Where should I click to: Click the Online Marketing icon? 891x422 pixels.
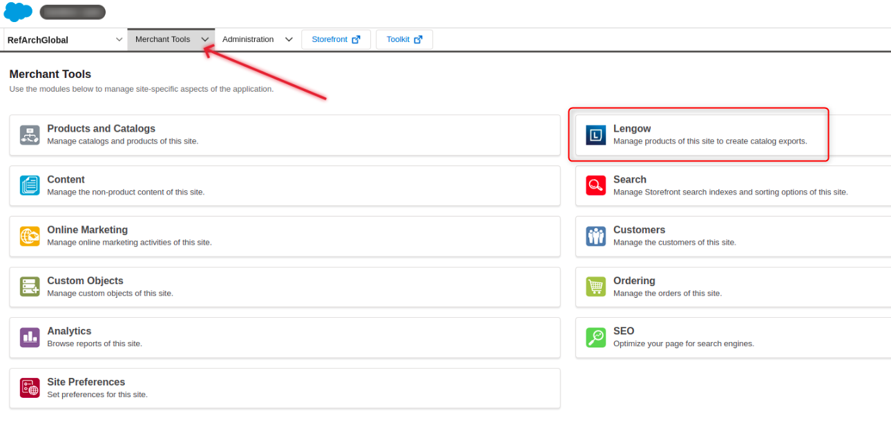click(x=30, y=237)
